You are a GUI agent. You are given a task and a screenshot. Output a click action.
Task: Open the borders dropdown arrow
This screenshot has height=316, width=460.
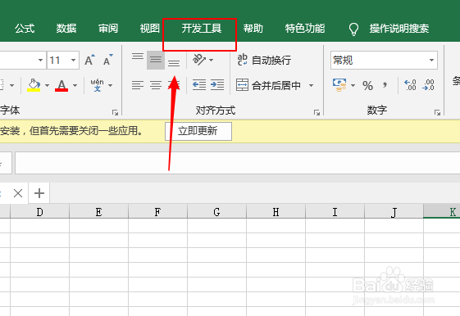pyautogui.click(x=12, y=85)
